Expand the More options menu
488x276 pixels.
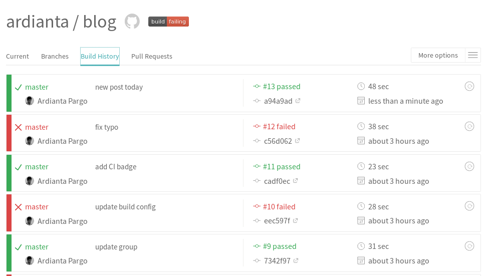point(438,55)
